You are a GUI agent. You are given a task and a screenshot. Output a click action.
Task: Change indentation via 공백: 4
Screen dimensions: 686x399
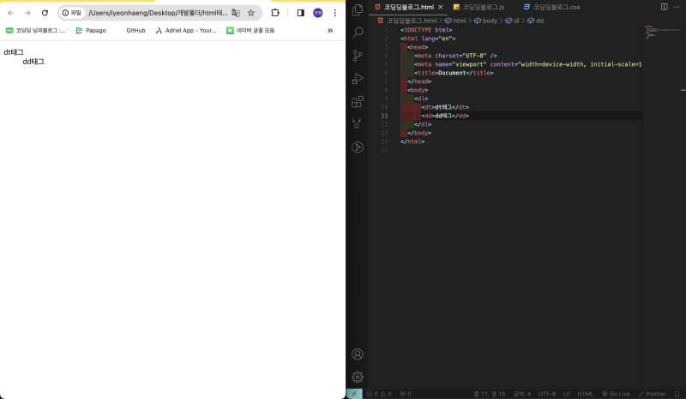[521, 394]
